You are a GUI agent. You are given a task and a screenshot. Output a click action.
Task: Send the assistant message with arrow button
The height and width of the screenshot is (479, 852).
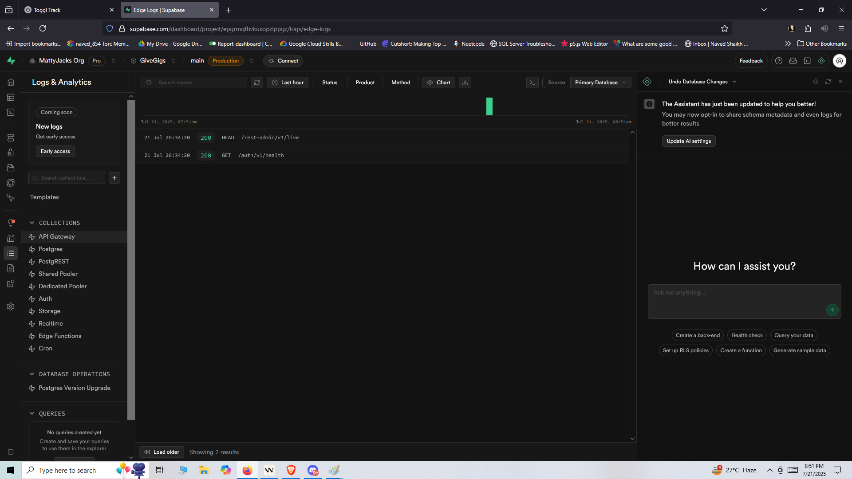(x=832, y=310)
